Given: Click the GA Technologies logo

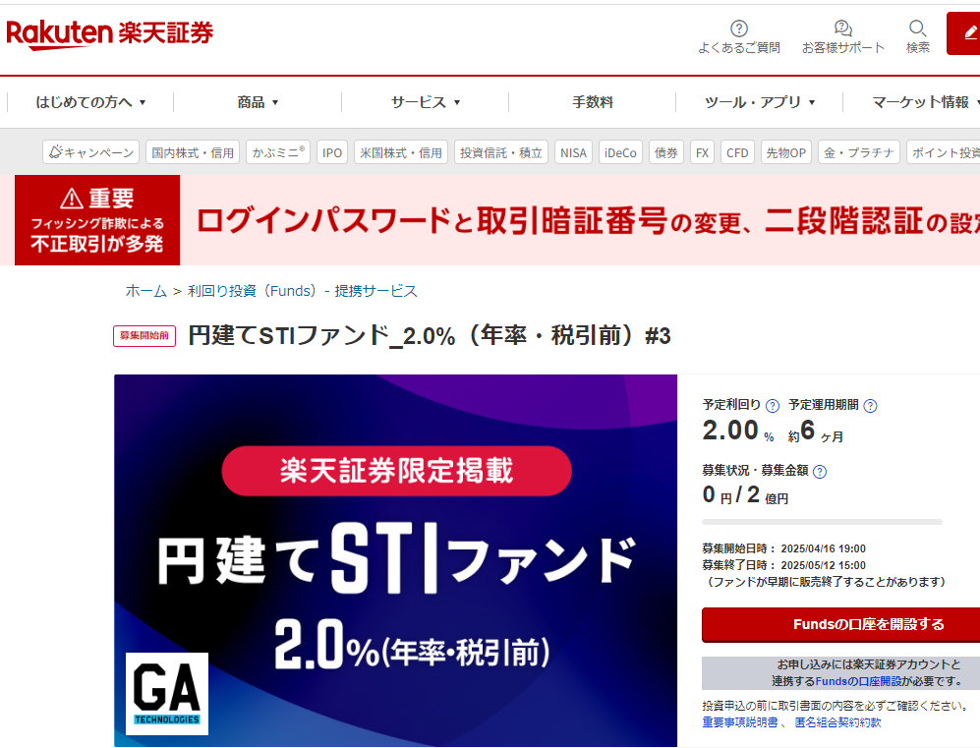Looking at the screenshot, I should click(167, 694).
